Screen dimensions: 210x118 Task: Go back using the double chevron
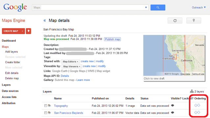(45, 20)
